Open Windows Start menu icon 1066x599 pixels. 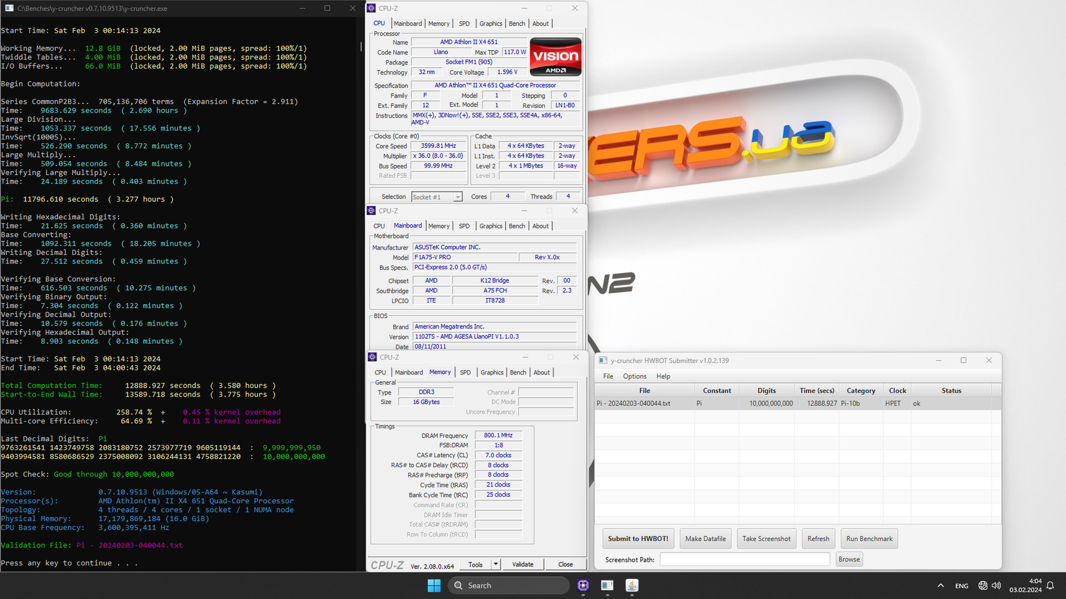coord(434,585)
